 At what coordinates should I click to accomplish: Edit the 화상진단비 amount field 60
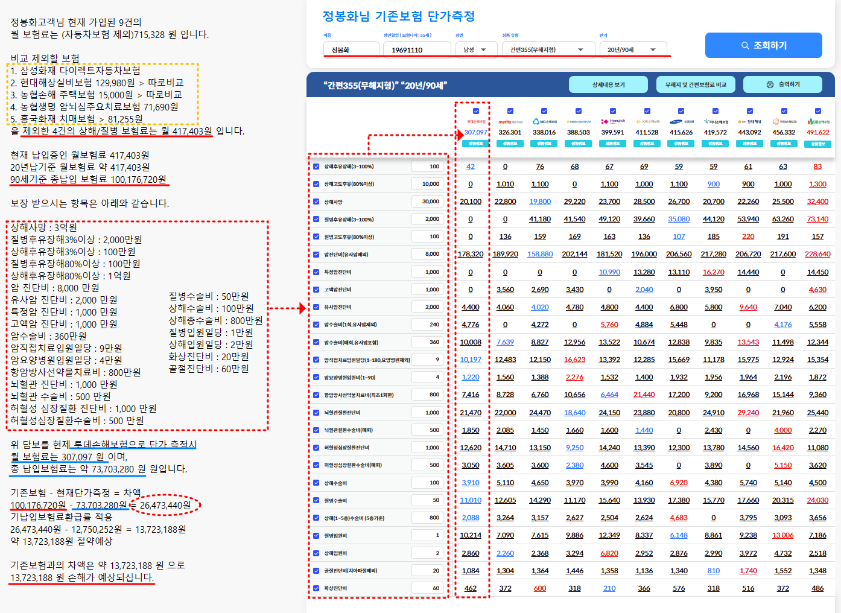427,588
